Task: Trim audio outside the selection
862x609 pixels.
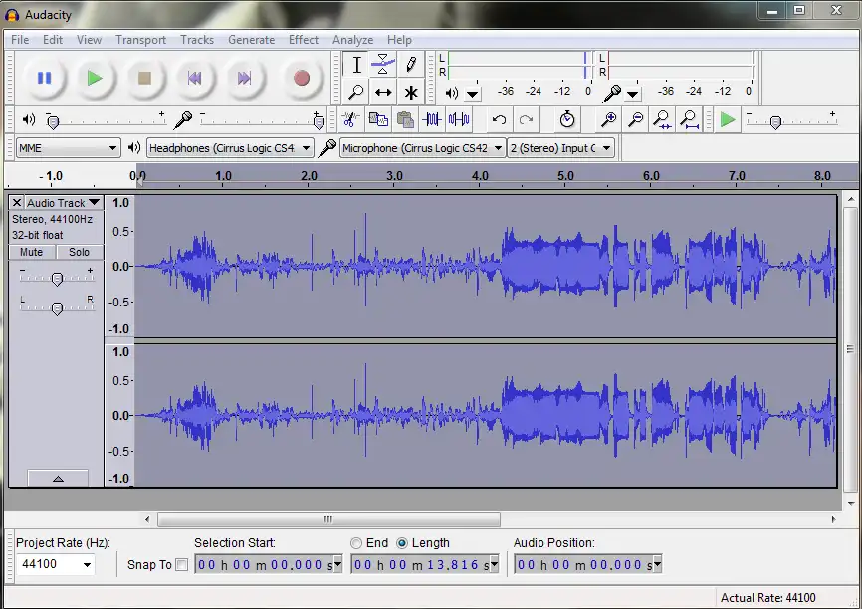Action: tap(432, 119)
